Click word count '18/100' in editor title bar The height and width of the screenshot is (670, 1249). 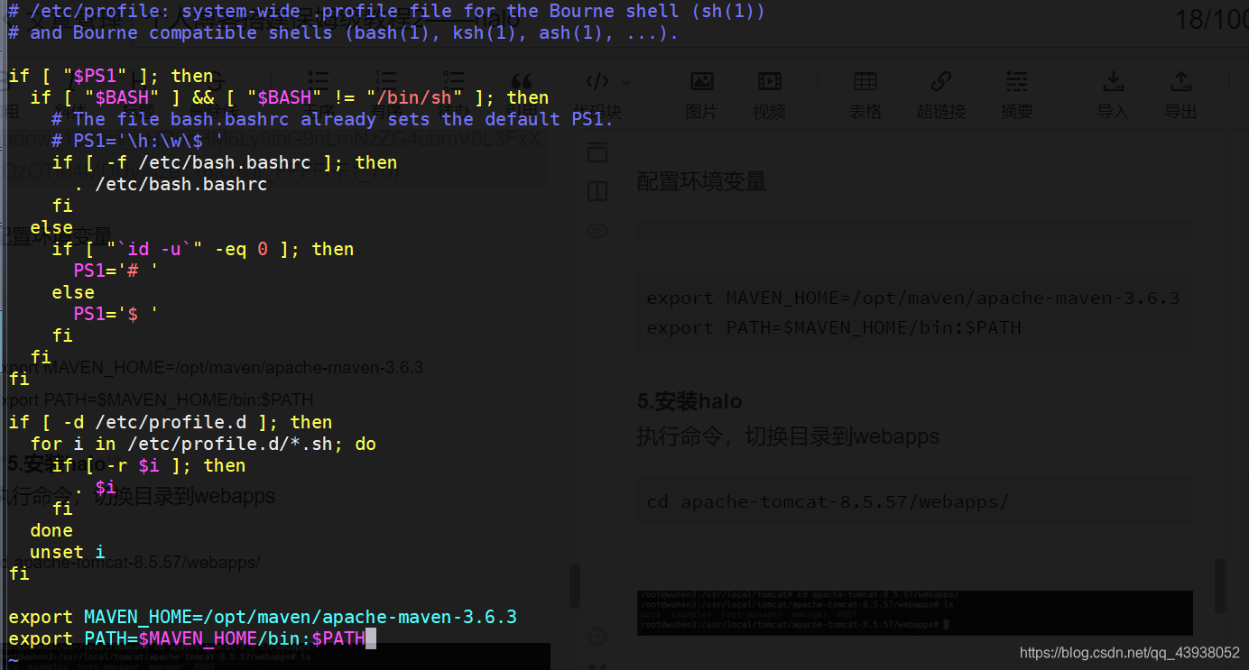click(1212, 19)
